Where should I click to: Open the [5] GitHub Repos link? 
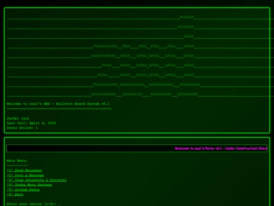click(23, 190)
